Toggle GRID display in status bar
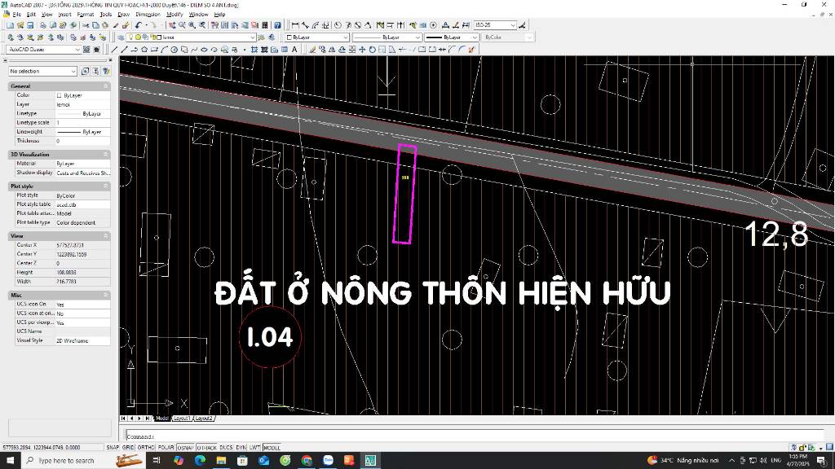 [128, 447]
